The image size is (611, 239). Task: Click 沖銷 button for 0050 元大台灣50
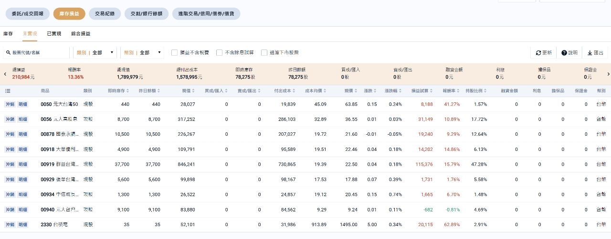coord(10,104)
